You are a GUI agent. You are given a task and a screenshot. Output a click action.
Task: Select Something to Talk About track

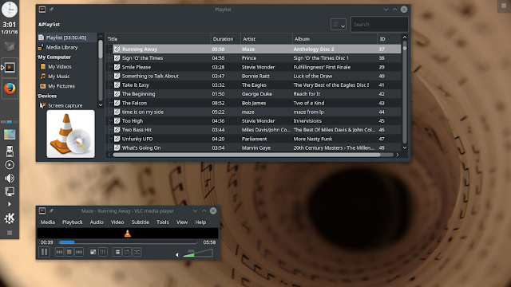(257, 77)
